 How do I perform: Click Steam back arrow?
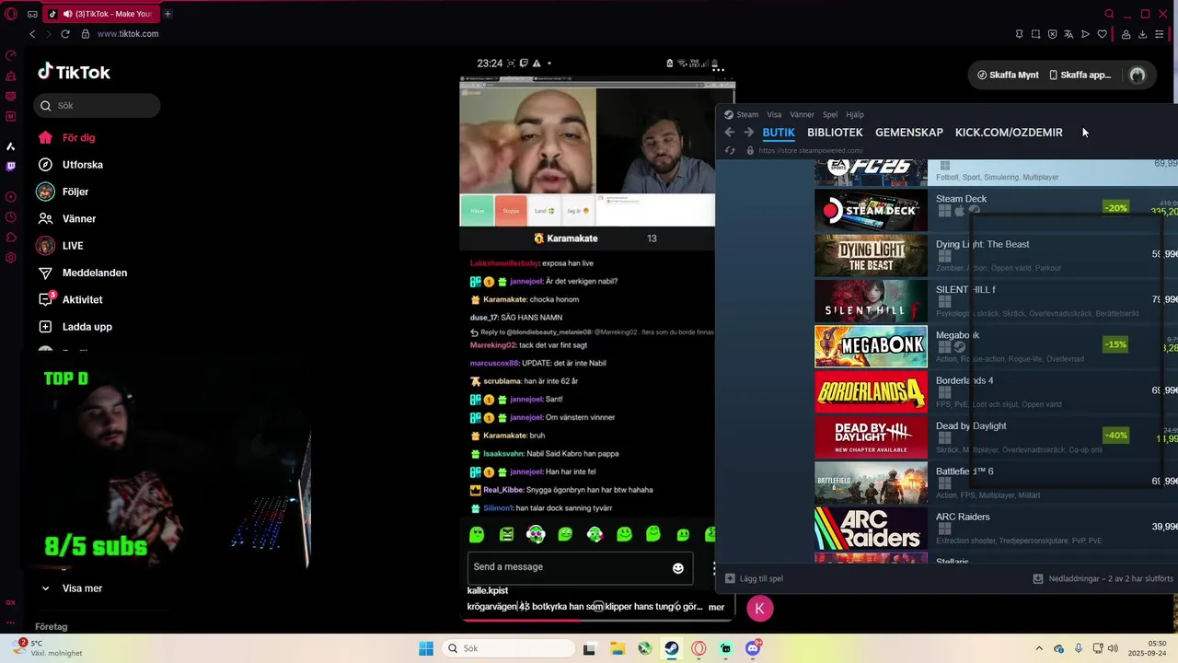click(729, 133)
